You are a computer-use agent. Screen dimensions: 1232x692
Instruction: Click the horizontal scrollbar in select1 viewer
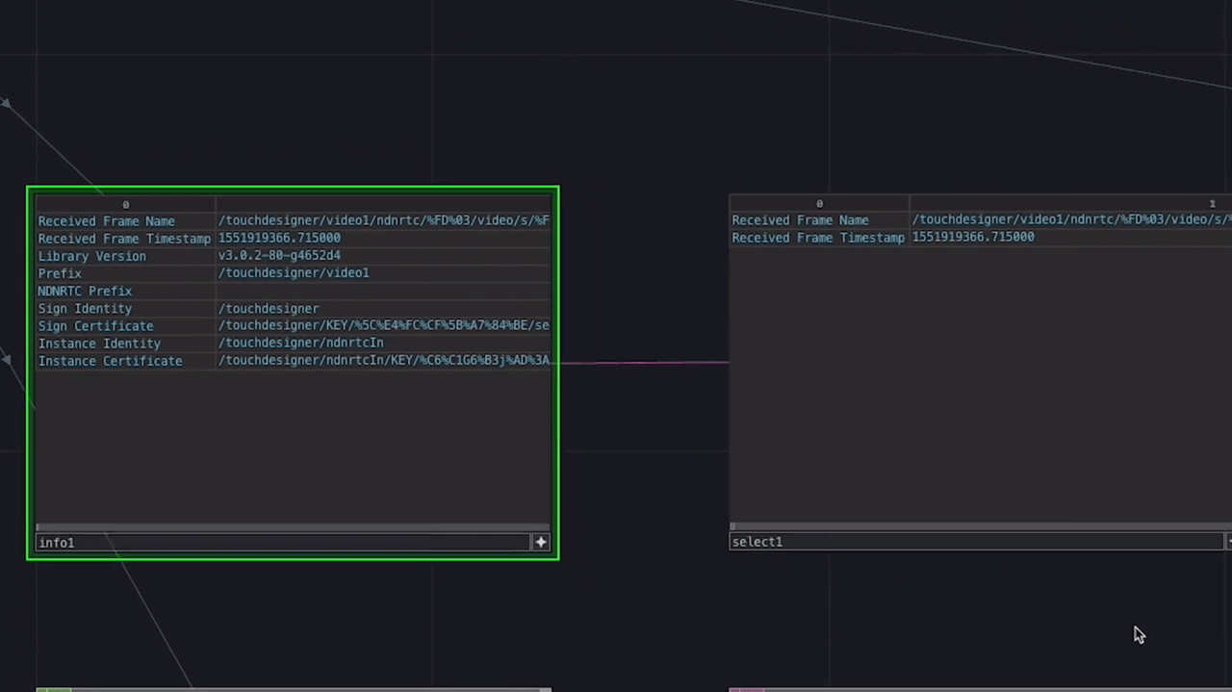coord(977,526)
